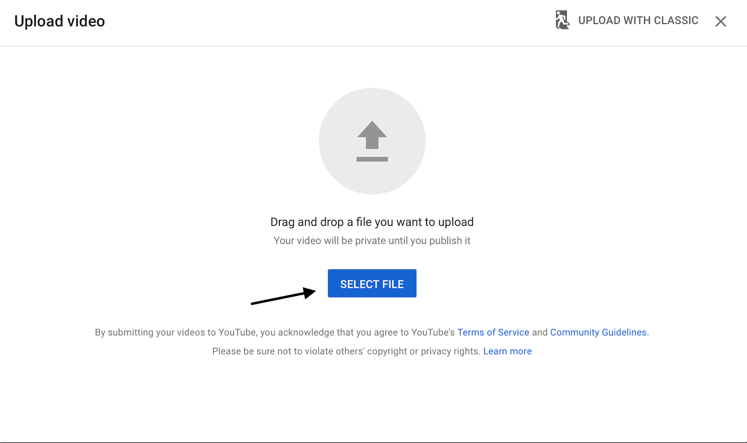
Task: Click the classic upload exit-door icon
Action: click(x=562, y=20)
